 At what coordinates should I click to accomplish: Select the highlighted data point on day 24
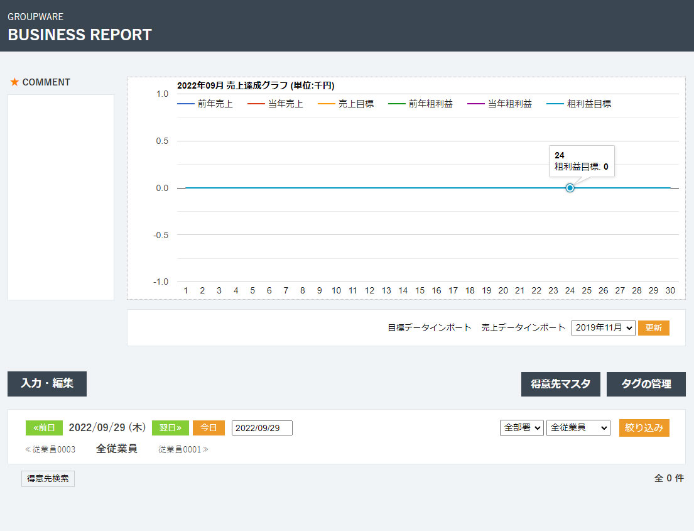[569, 187]
